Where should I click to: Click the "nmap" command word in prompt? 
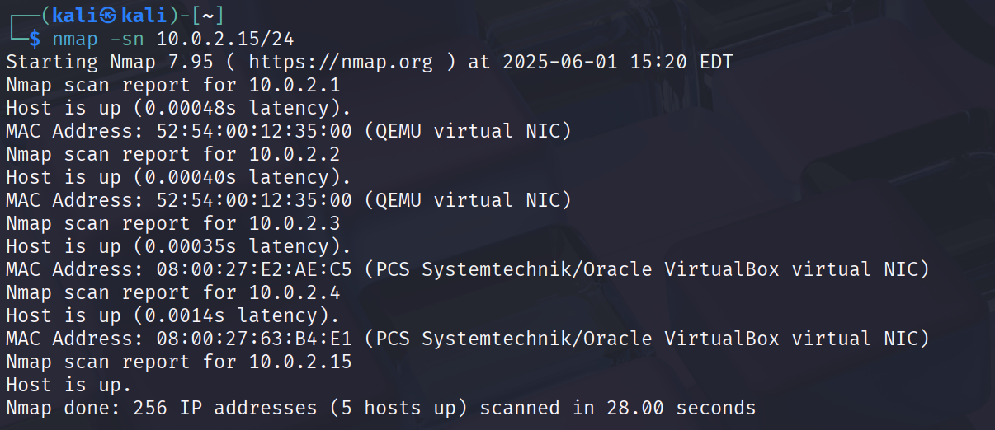pos(74,38)
